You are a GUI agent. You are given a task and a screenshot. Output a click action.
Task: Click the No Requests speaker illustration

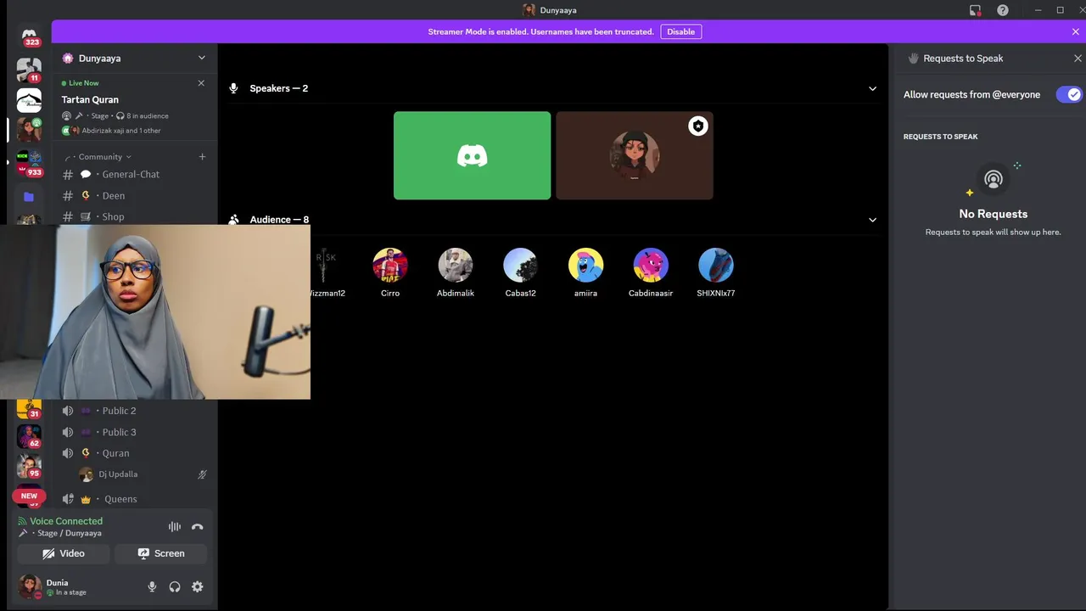click(x=994, y=179)
